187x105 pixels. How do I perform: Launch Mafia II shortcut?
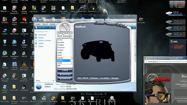coord(5,65)
